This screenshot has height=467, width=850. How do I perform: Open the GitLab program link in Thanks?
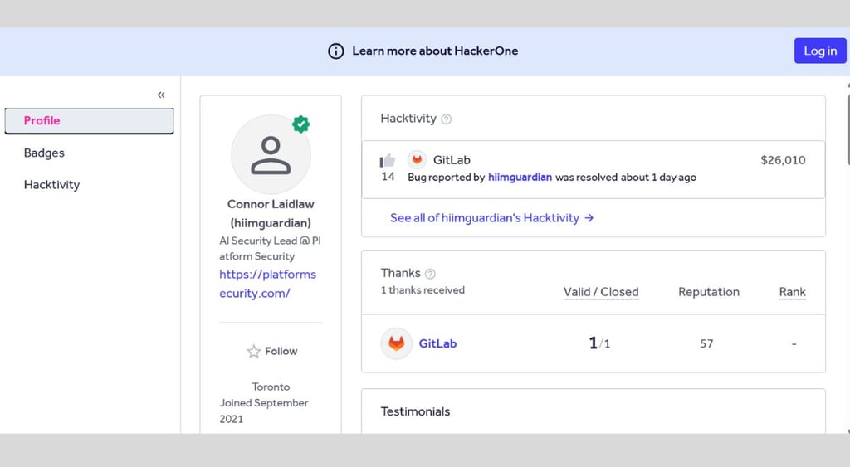click(x=437, y=343)
